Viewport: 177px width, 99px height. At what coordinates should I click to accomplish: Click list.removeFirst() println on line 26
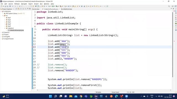click(75, 85)
